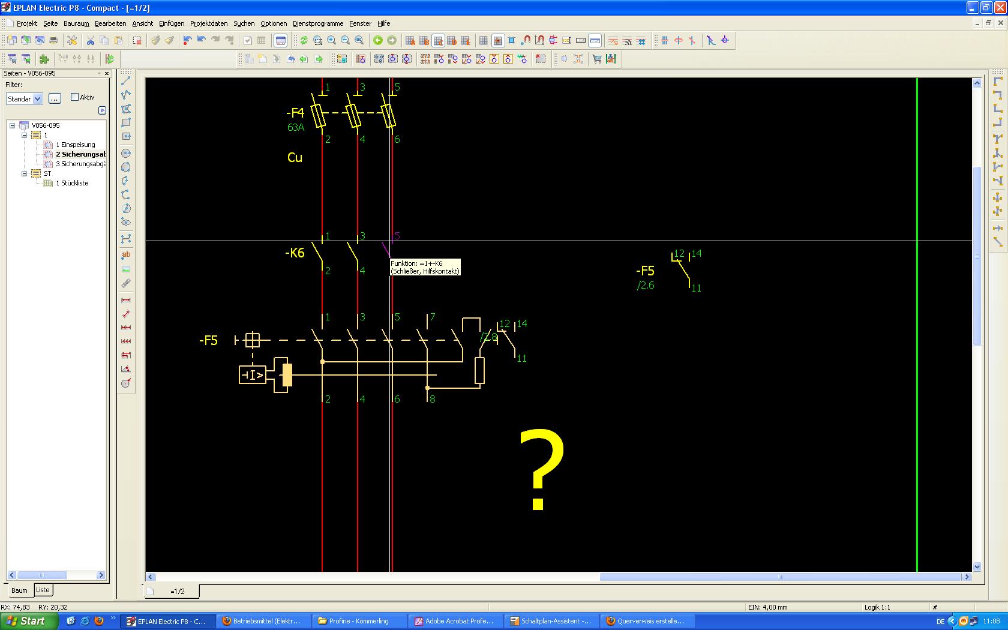Collapse the tree node labeled 1
Screen dimensions: 1008x630
(x=25, y=135)
